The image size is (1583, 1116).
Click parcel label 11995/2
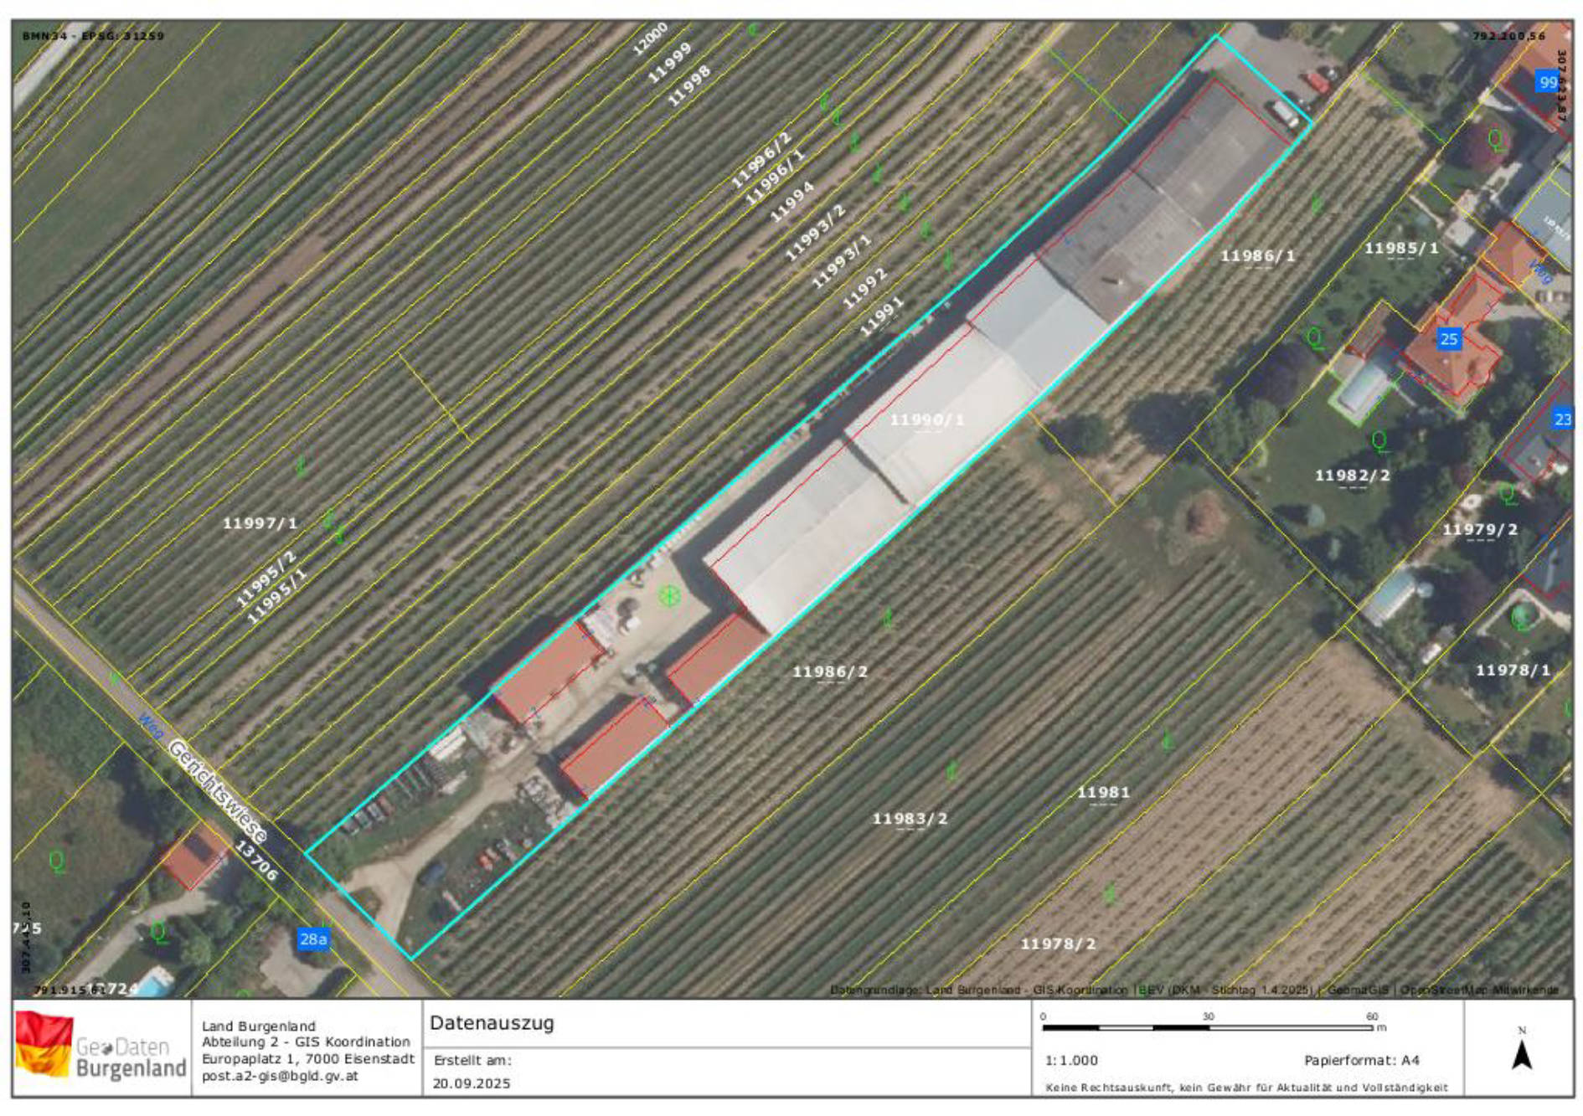click(x=266, y=579)
